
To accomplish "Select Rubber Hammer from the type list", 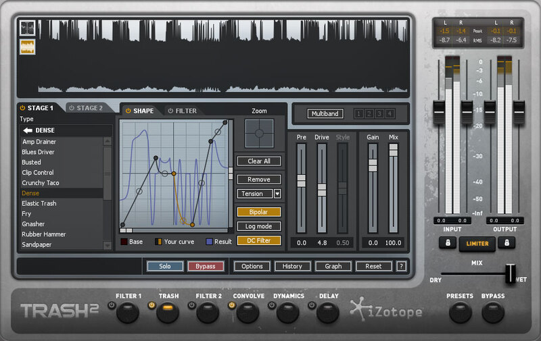I will (43, 234).
